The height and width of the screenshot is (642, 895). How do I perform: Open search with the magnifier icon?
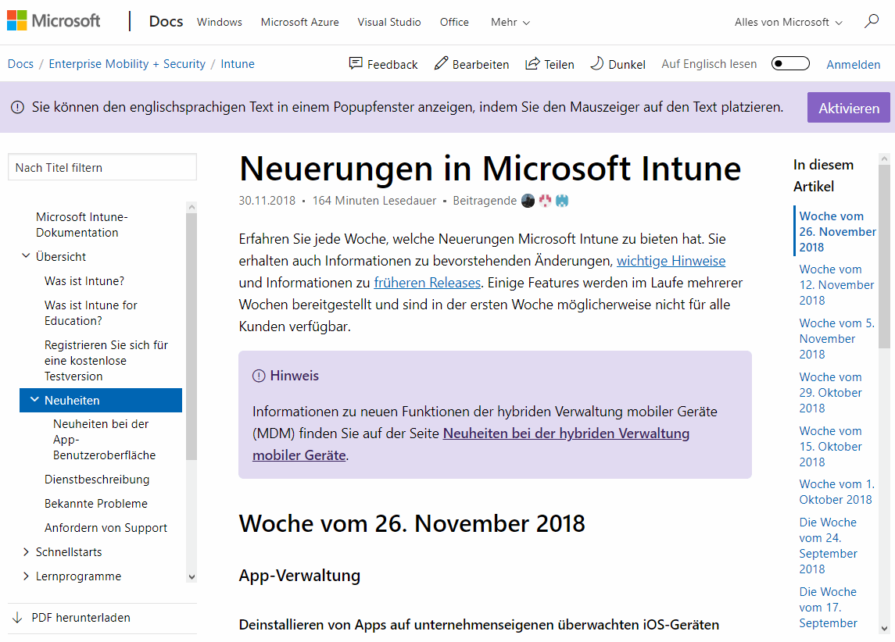tap(871, 23)
